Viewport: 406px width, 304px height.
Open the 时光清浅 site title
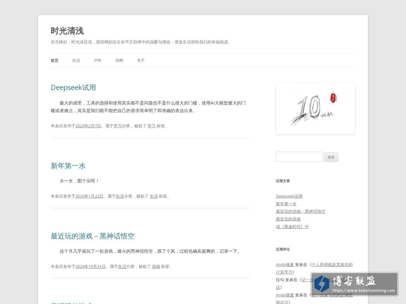pyautogui.click(x=67, y=31)
